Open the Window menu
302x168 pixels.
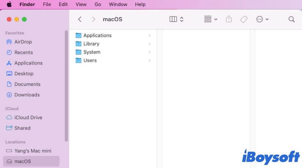118,4
